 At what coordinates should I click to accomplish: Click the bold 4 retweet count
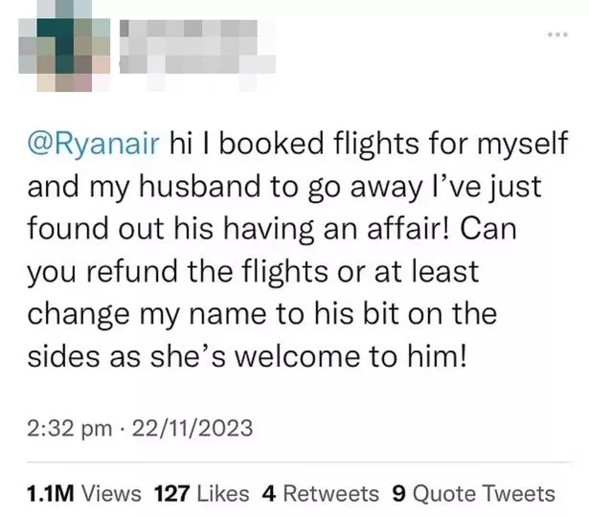(269, 493)
